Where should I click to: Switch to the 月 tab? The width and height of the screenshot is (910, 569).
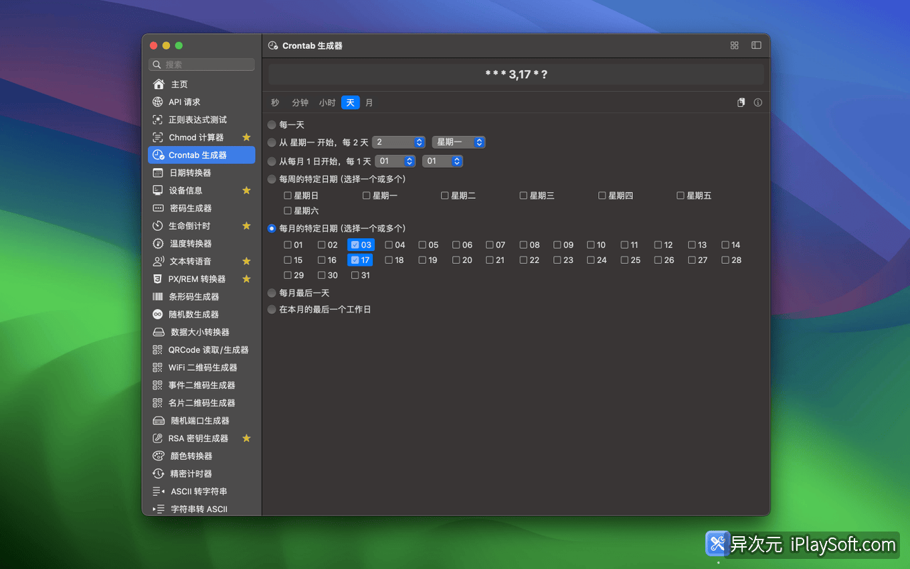[369, 102]
